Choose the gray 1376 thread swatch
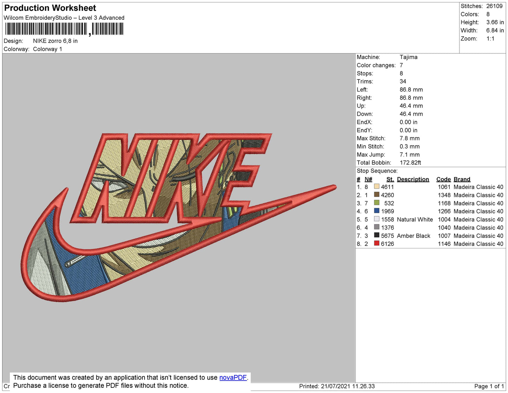This screenshot has height=393, width=508. [x=377, y=227]
